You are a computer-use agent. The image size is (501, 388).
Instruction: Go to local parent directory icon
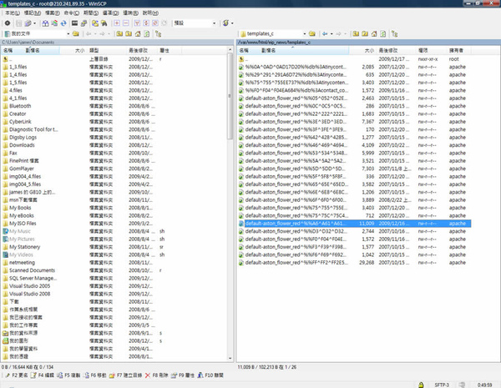click(x=119, y=33)
